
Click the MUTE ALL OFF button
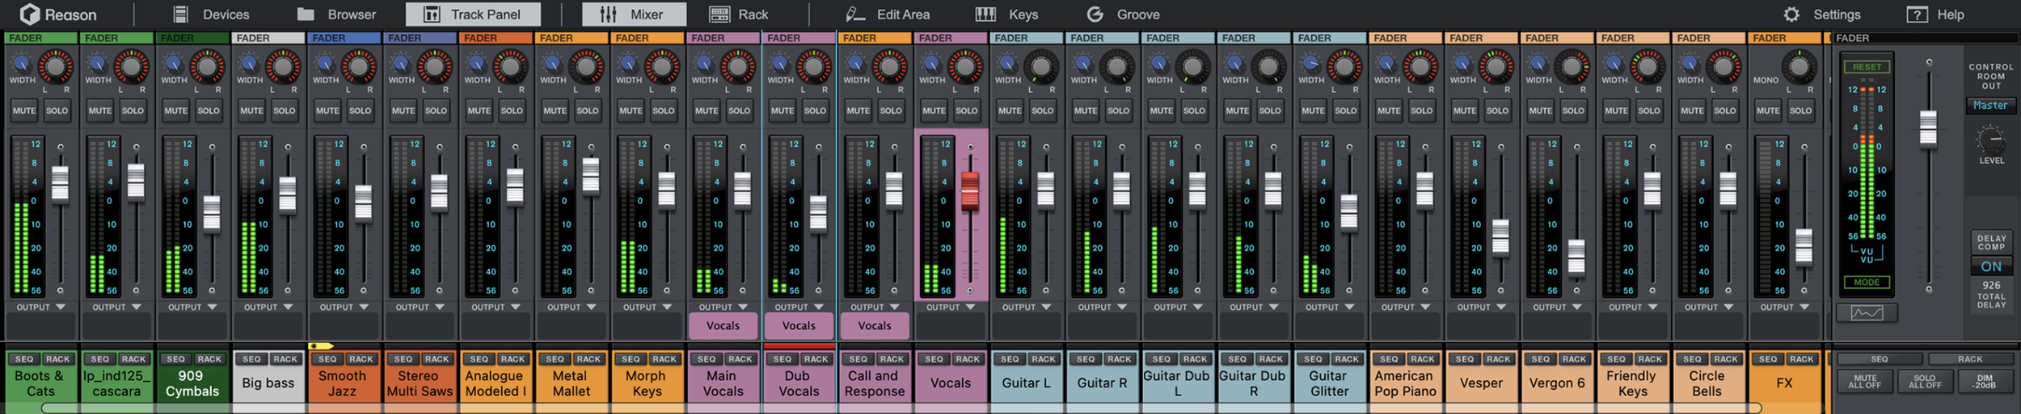click(x=1865, y=382)
